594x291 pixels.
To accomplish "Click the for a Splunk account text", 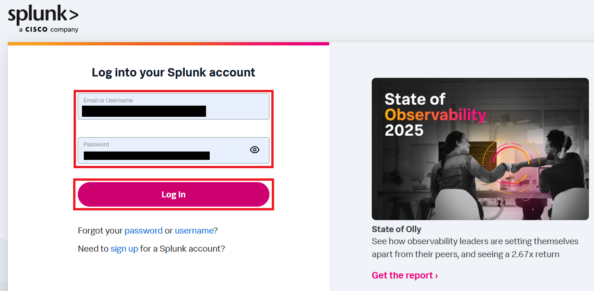I will click(x=182, y=249).
